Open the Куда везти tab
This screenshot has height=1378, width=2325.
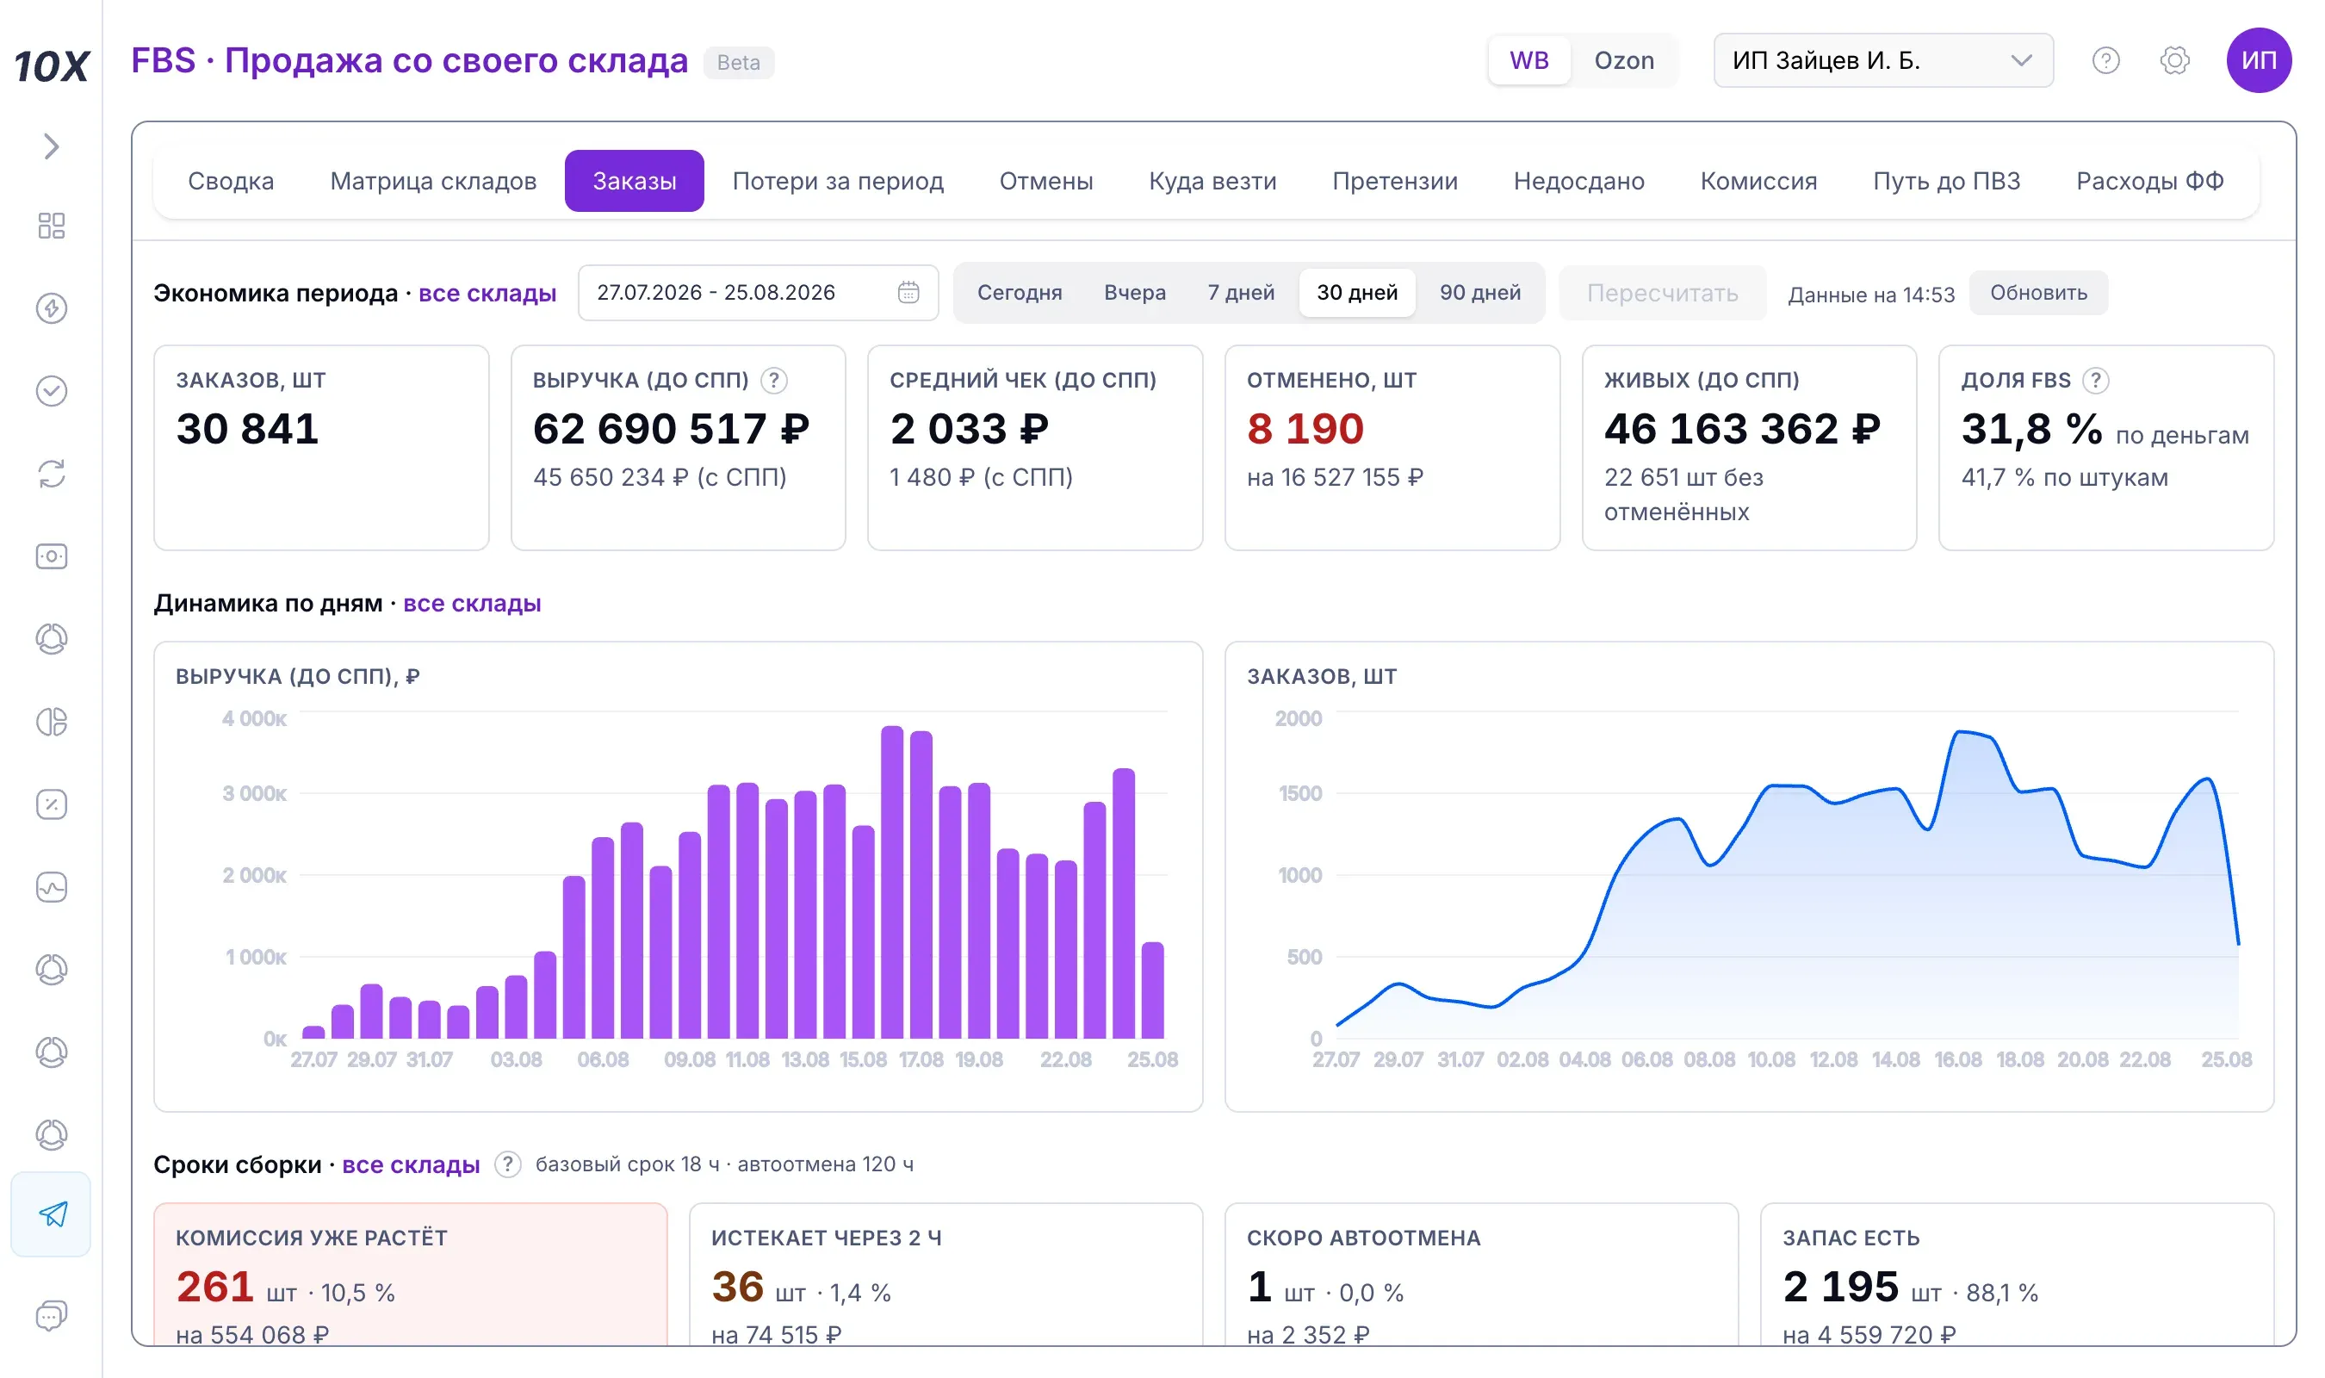(x=1212, y=181)
